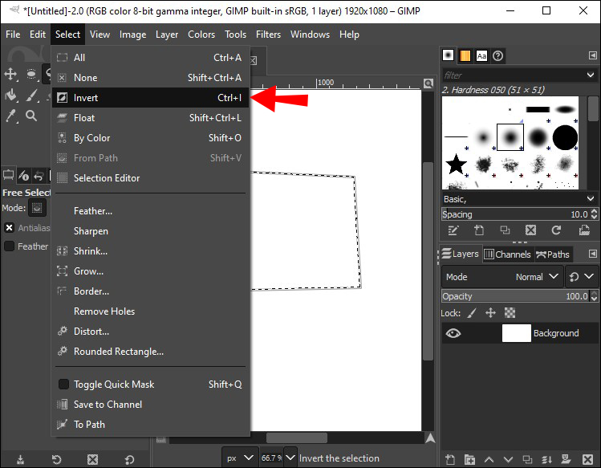Image resolution: width=601 pixels, height=468 pixels.
Task: Choose Float from Select menu
Action: pyautogui.click(x=151, y=118)
